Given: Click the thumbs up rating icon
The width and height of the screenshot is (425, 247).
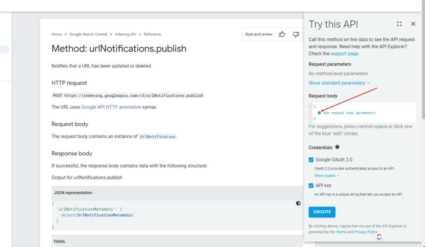Looking at the screenshot, I should (x=282, y=34).
